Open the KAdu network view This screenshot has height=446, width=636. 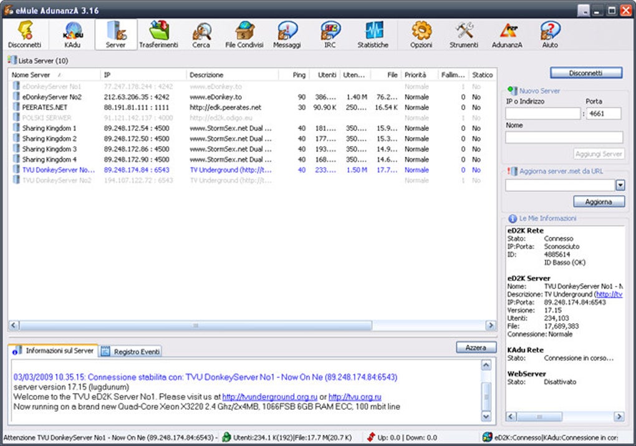[72, 34]
